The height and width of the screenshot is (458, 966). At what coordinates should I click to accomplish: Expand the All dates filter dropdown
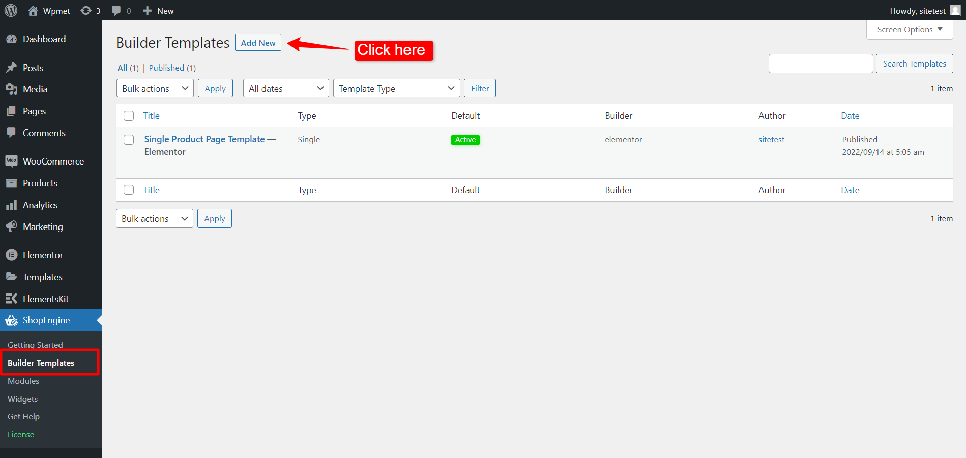[285, 88]
